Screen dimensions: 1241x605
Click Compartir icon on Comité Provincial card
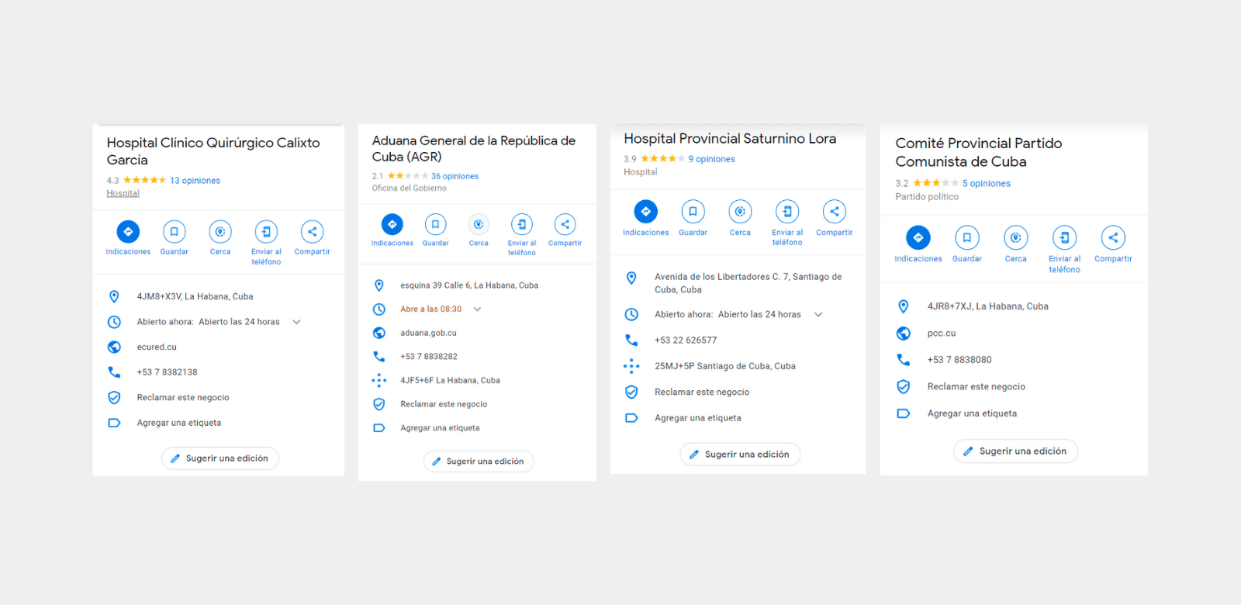point(1113,237)
